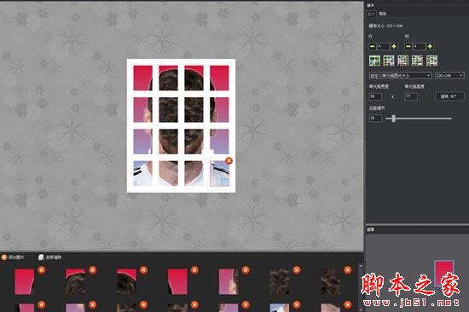Viewport: 469px width, 312px height.
Task: Focus the cell width input field
Action: click(375, 96)
